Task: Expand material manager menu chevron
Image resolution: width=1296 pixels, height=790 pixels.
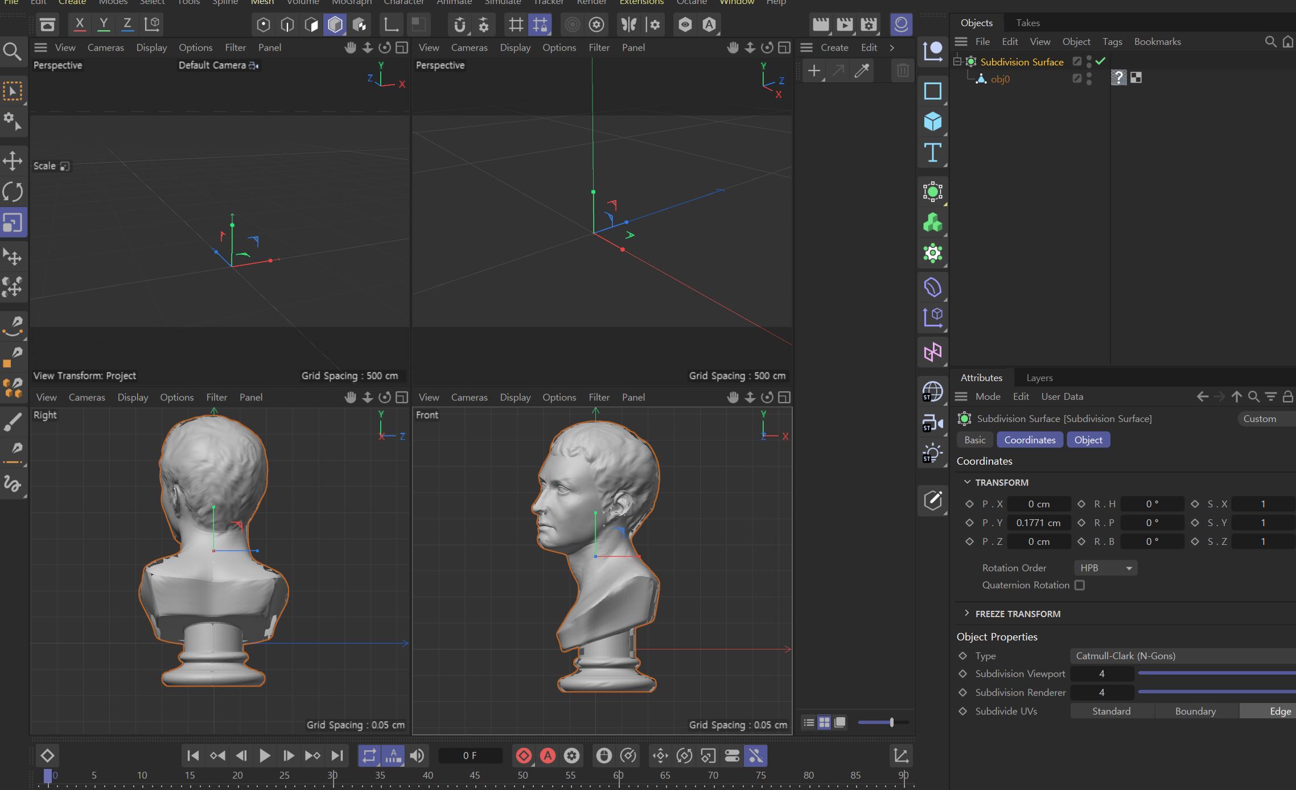Action: point(892,48)
